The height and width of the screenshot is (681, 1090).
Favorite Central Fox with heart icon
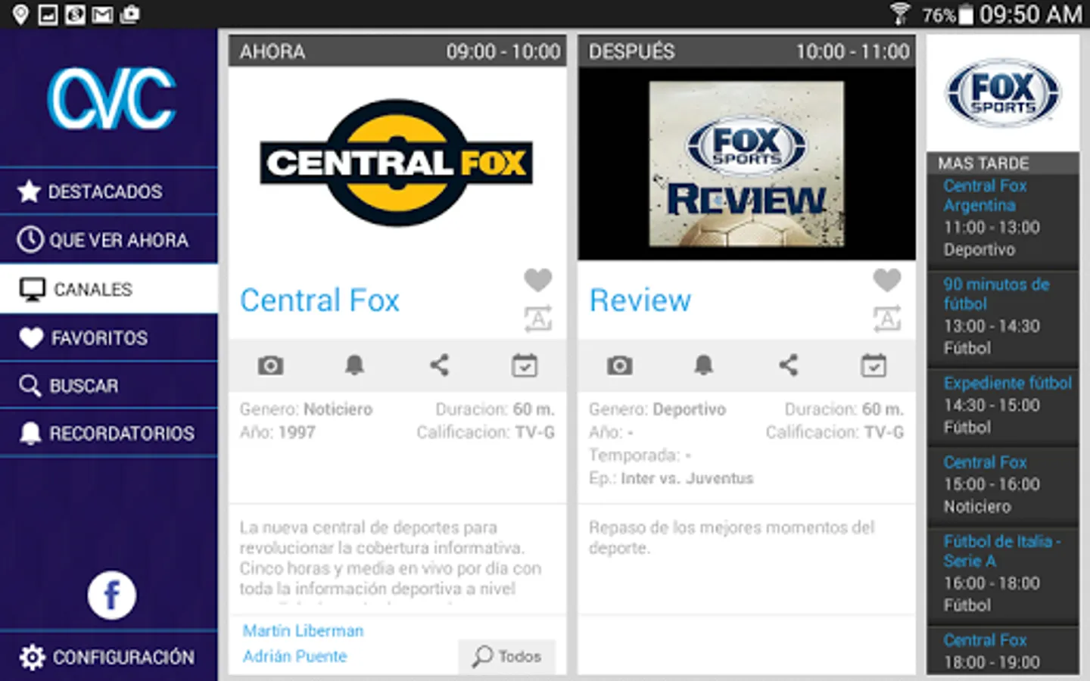(x=538, y=279)
